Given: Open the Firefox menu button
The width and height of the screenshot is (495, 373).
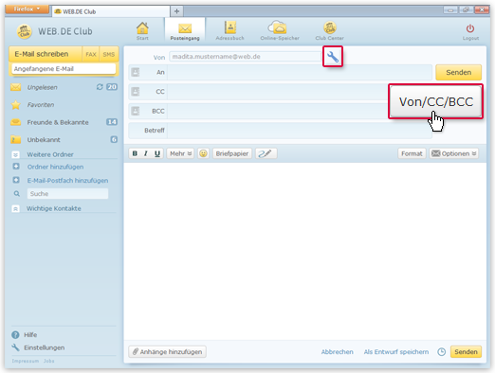Looking at the screenshot, I should click(x=27, y=9).
